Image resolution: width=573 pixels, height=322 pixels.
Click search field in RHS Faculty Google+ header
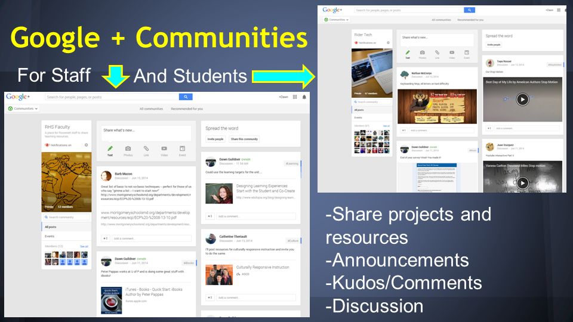point(112,97)
